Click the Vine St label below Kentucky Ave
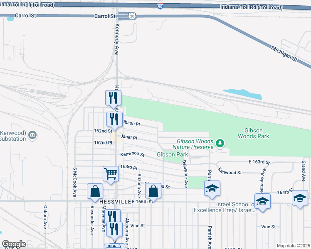The width and height of the screenshot is (311, 249). click(268, 227)
